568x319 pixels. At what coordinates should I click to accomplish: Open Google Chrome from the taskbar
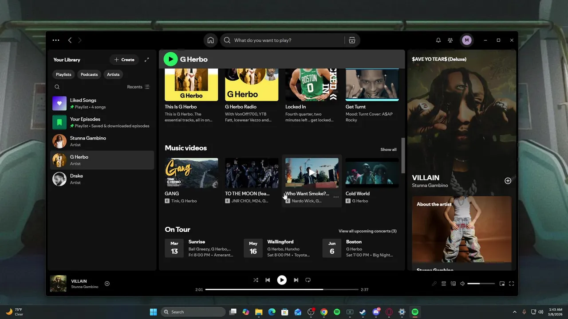(x=324, y=312)
